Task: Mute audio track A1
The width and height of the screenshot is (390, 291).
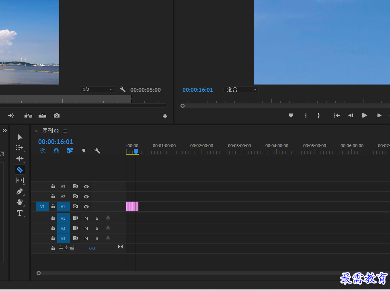Action: click(86, 218)
